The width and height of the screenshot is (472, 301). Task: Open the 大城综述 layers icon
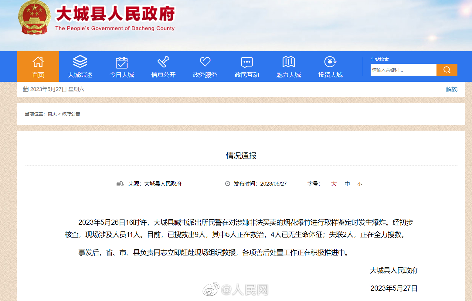[x=80, y=62]
